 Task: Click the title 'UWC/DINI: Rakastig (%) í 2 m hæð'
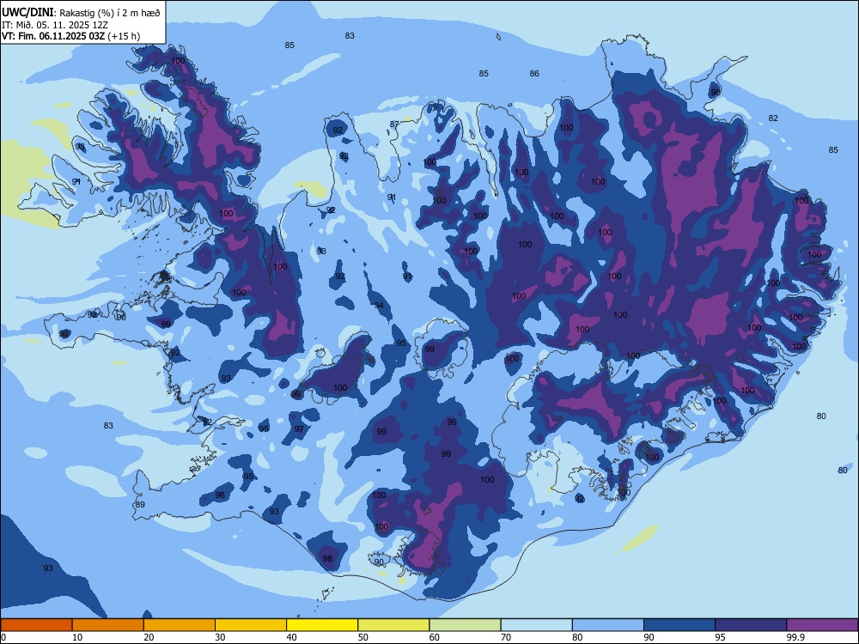81,12
